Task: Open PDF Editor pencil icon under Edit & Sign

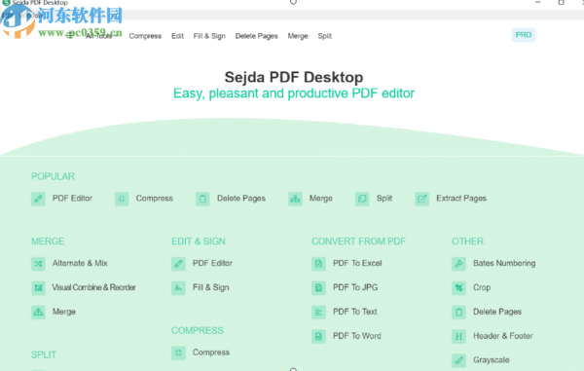Action: (178, 264)
